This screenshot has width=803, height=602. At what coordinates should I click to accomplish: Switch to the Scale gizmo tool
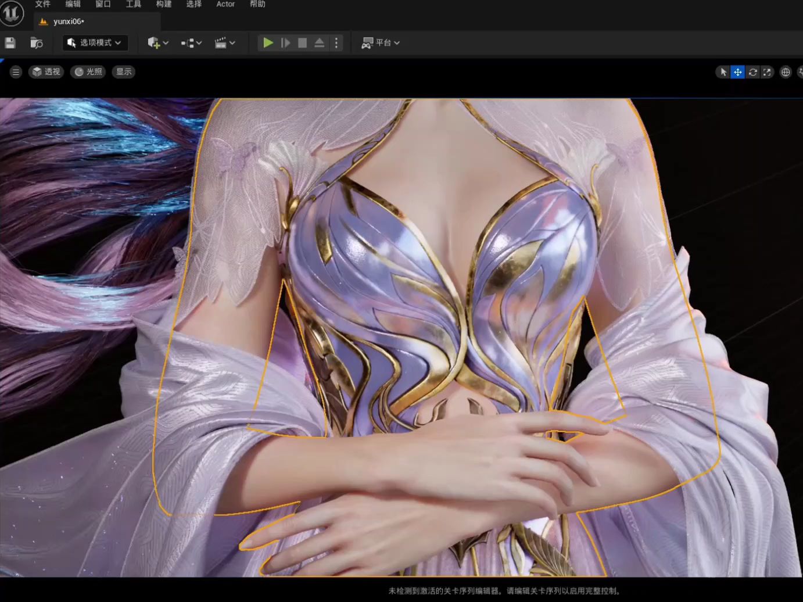[x=767, y=72]
